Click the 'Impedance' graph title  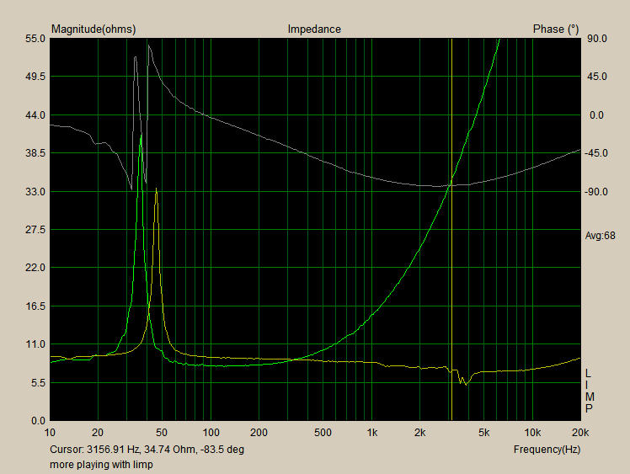[x=314, y=29]
